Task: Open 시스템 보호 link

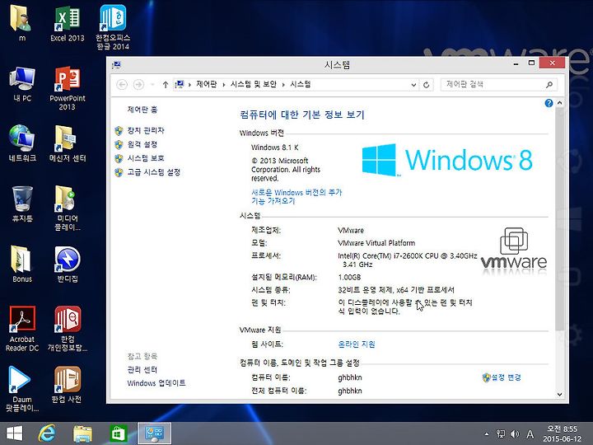Action: pyautogui.click(x=146, y=158)
